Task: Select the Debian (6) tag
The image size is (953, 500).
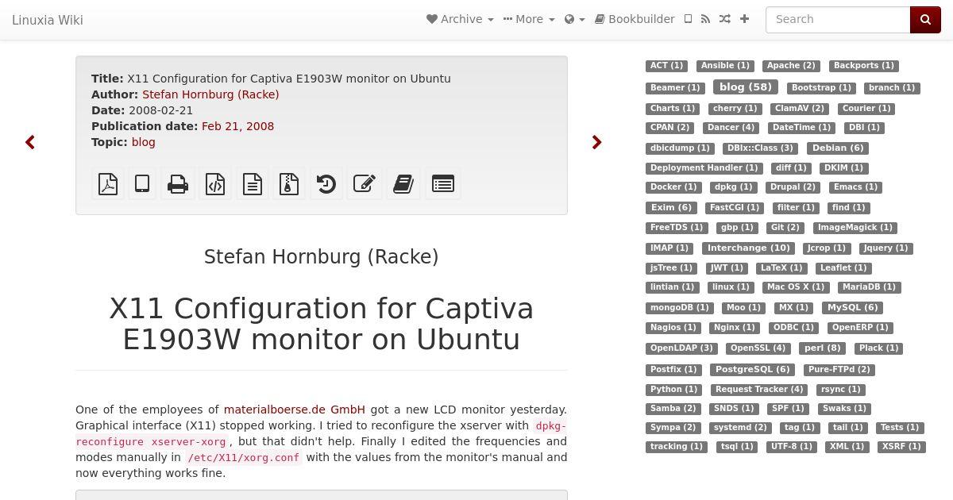Action: [x=838, y=148]
